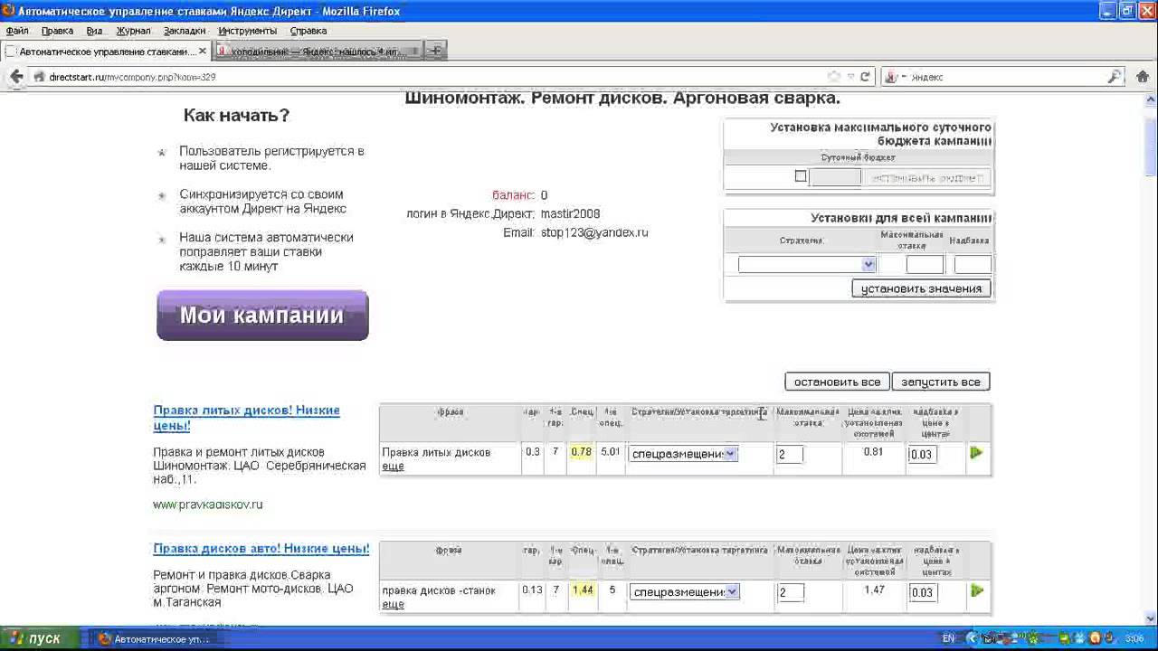Click the 5.01 first спец price value

coord(611,452)
